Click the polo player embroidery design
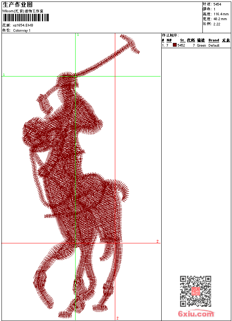The image size is (232, 321). 81,177
